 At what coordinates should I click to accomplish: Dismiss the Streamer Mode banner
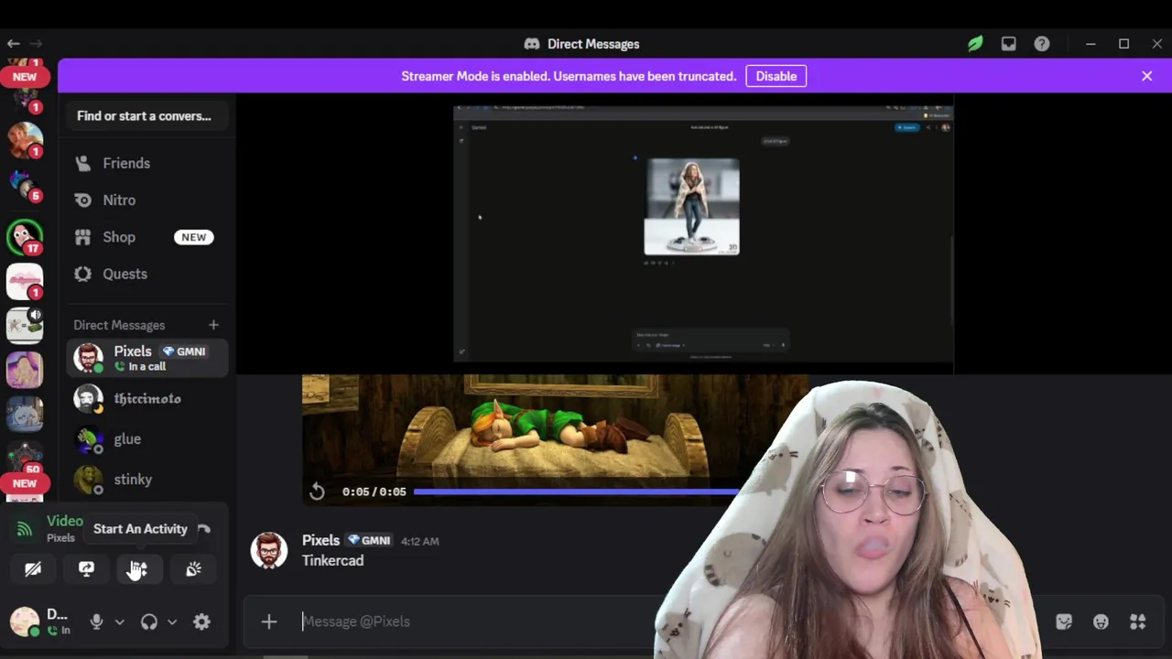pos(1146,76)
